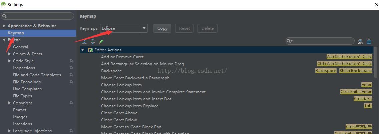Click the Collapse All icon above the actions tree

93,42
